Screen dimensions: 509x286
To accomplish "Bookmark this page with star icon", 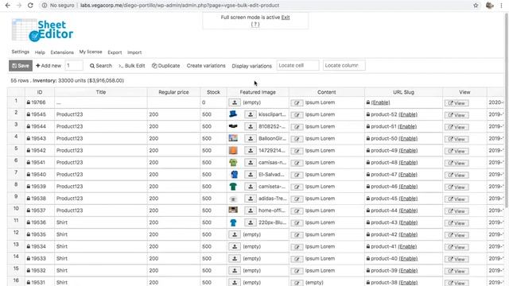I will [x=476, y=6].
